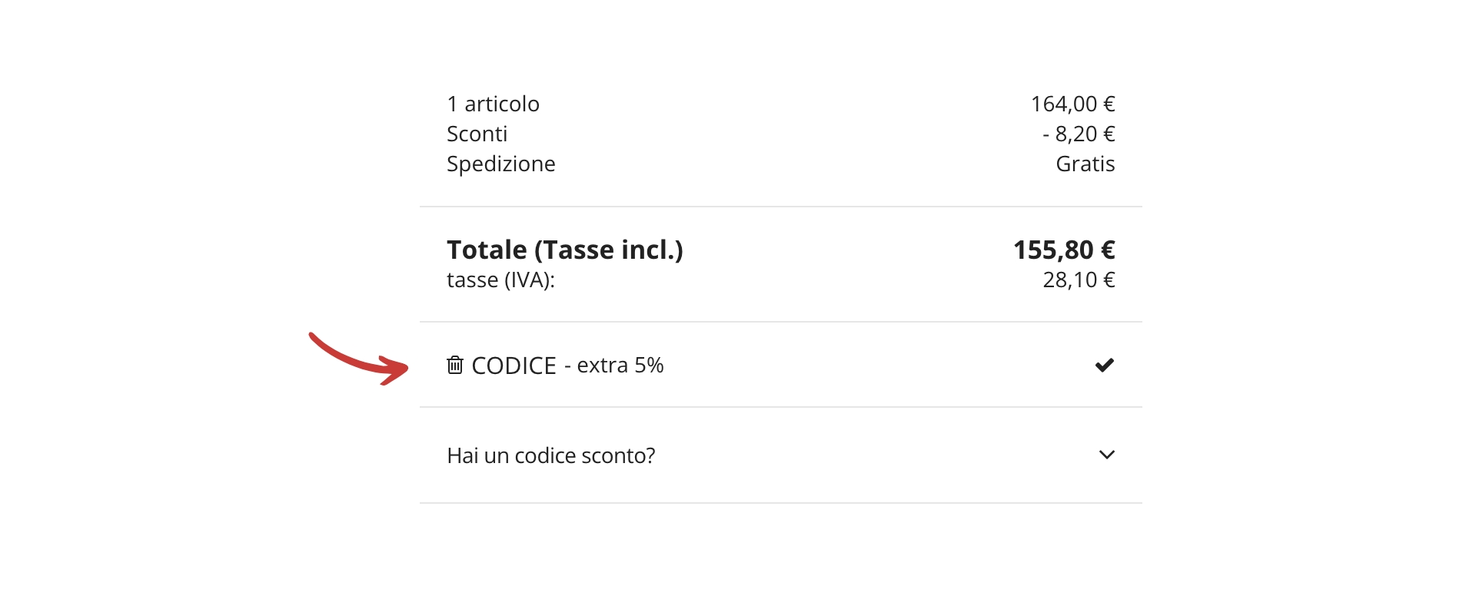Select the "Sconti" row label
Screen dimensions: 1476x599
coord(477,134)
